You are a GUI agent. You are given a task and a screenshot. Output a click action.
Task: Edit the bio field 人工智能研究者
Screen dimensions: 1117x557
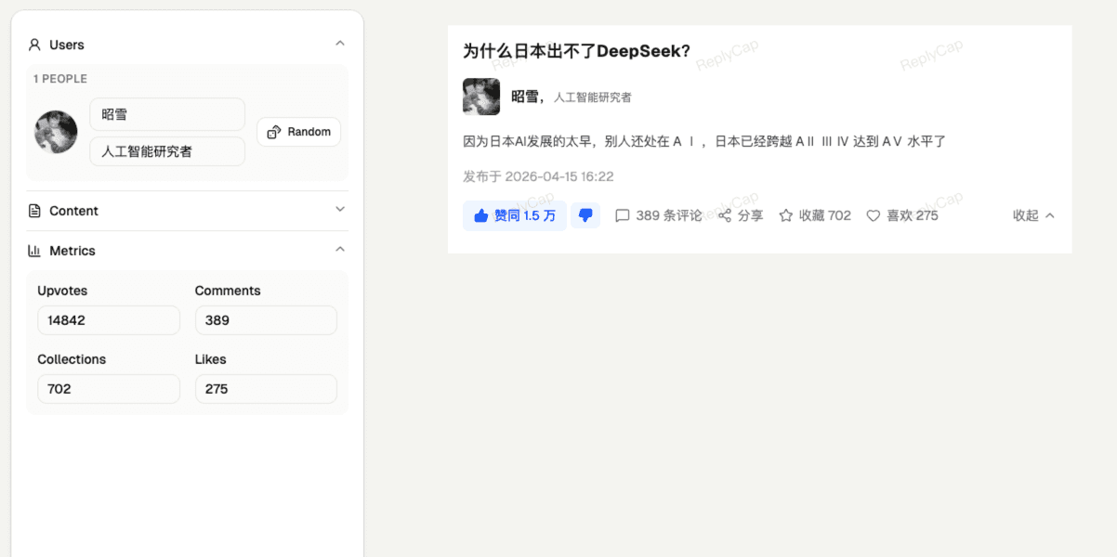coord(167,151)
